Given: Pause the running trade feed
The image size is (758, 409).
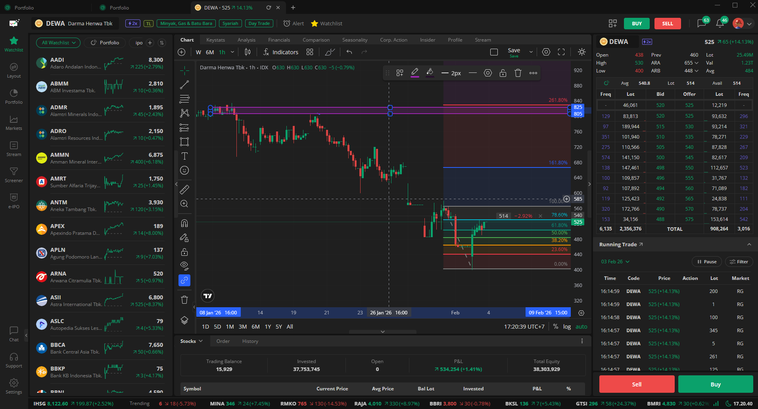Looking at the screenshot, I should pos(707,262).
